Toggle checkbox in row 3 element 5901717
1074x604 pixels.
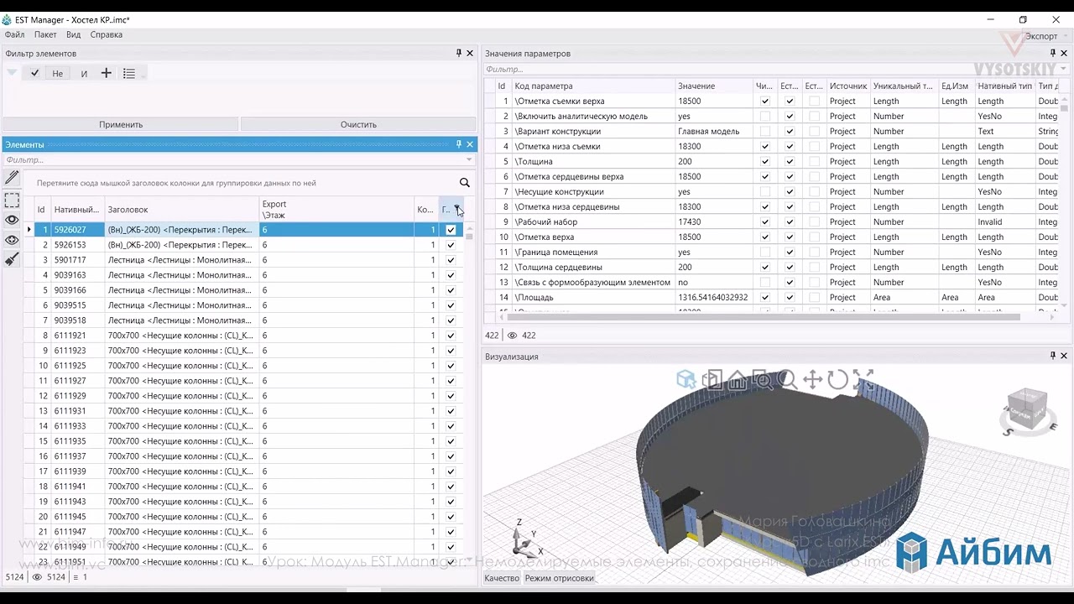pos(451,260)
